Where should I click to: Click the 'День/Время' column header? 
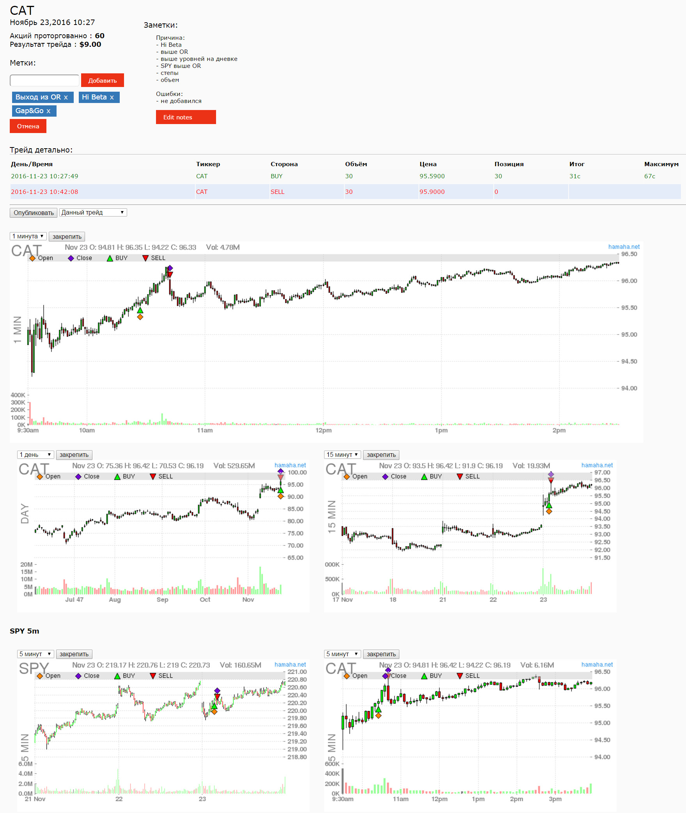[32, 164]
